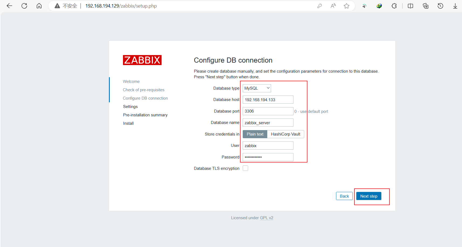Select HashiCorp Vault credentials storage

pyautogui.click(x=286, y=134)
